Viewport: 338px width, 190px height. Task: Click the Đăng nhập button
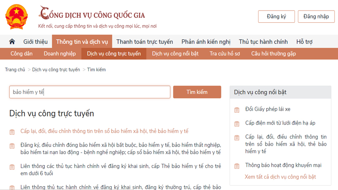pyautogui.click(x=316, y=16)
